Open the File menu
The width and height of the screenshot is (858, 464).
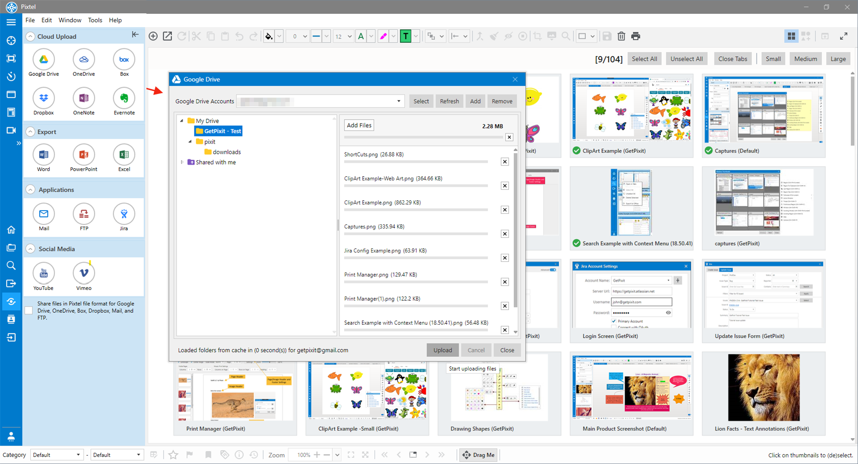coord(30,20)
